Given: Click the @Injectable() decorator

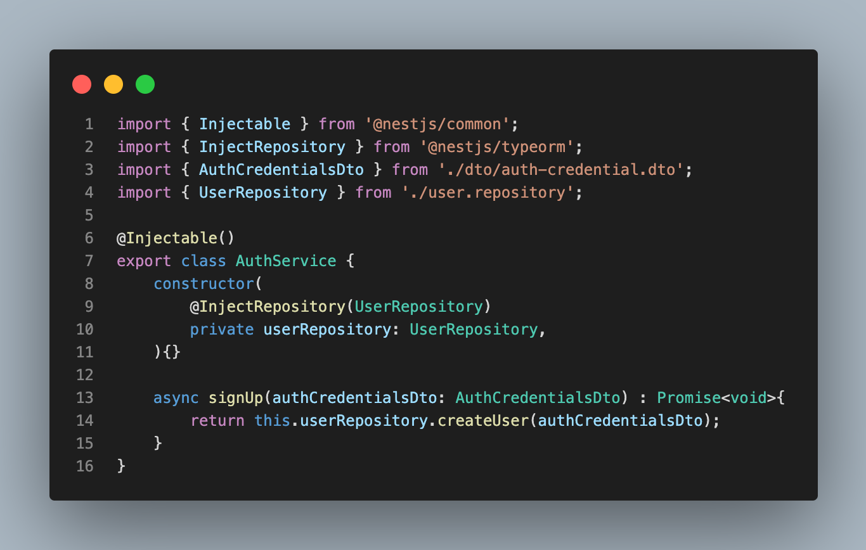Looking at the screenshot, I should (x=176, y=238).
